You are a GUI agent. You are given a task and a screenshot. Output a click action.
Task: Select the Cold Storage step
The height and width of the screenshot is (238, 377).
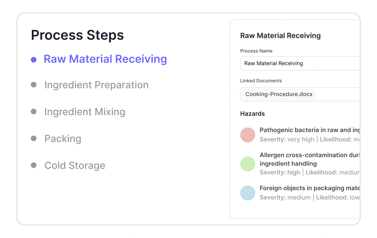click(75, 165)
